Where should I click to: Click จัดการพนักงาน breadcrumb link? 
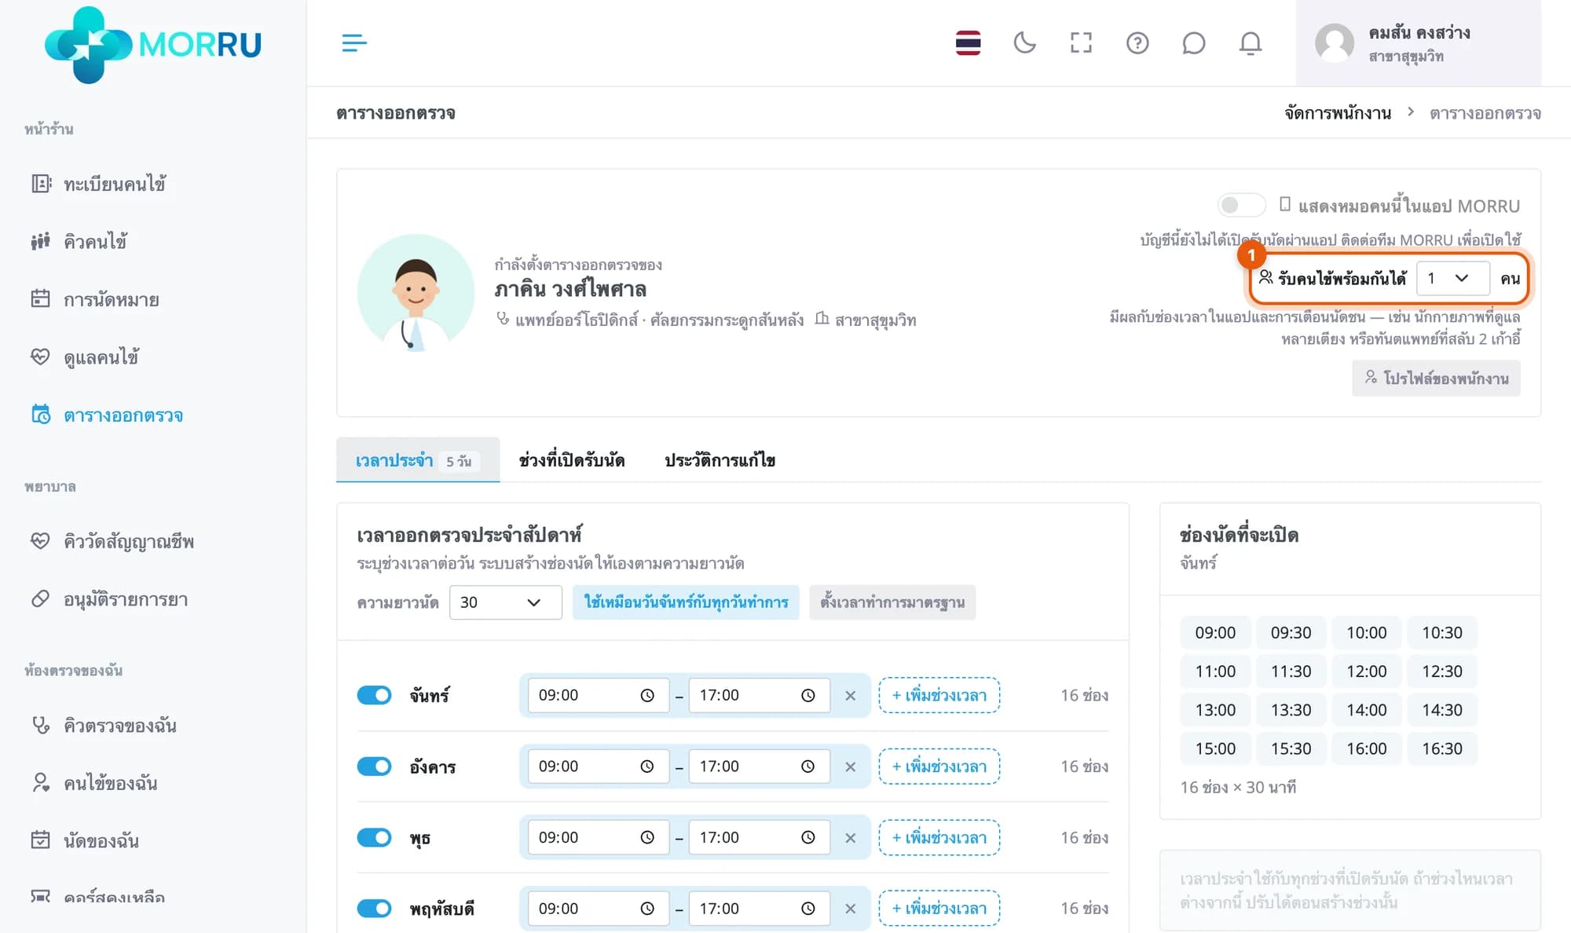1338,113
